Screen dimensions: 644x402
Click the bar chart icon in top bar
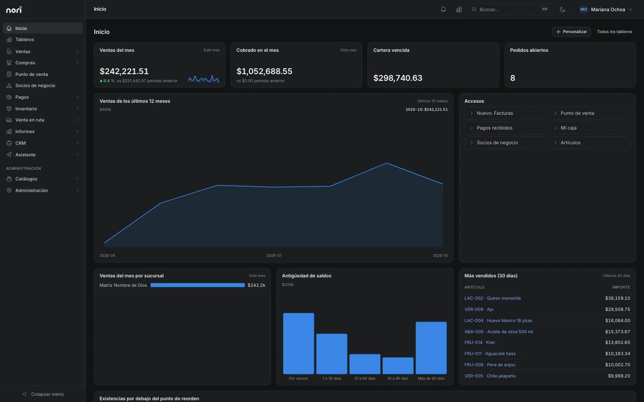click(459, 9)
